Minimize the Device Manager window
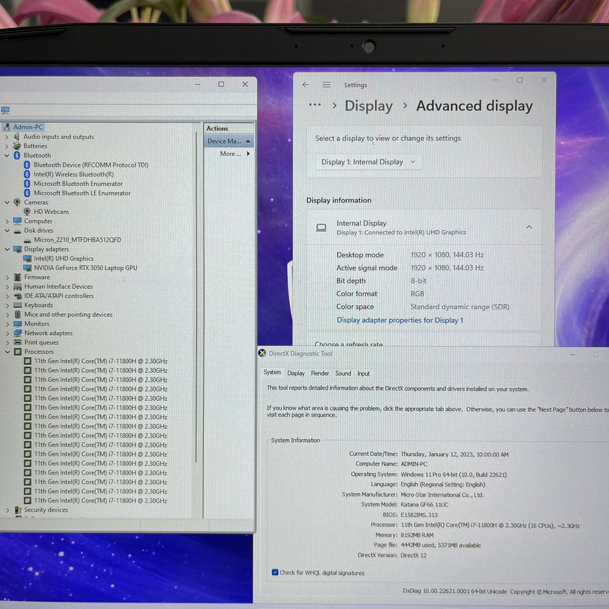Image resolution: width=609 pixels, height=609 pixels. click(198, 84)
